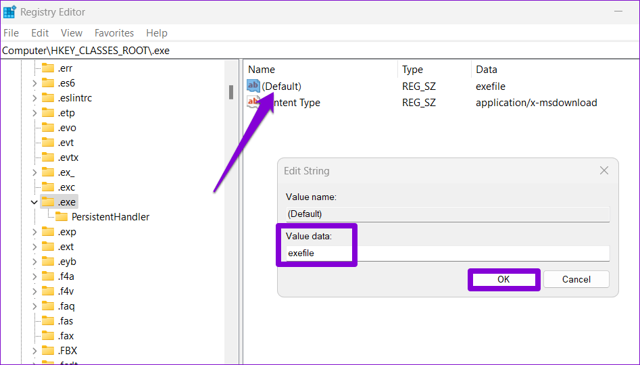Image resolution: width=640 pixels, height=365 pixels.
Task: Expand the .es6 key
Action: click(x=34, y=83)
